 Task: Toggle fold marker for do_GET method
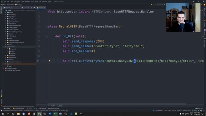pyautogui.click(x=47, y=36)
